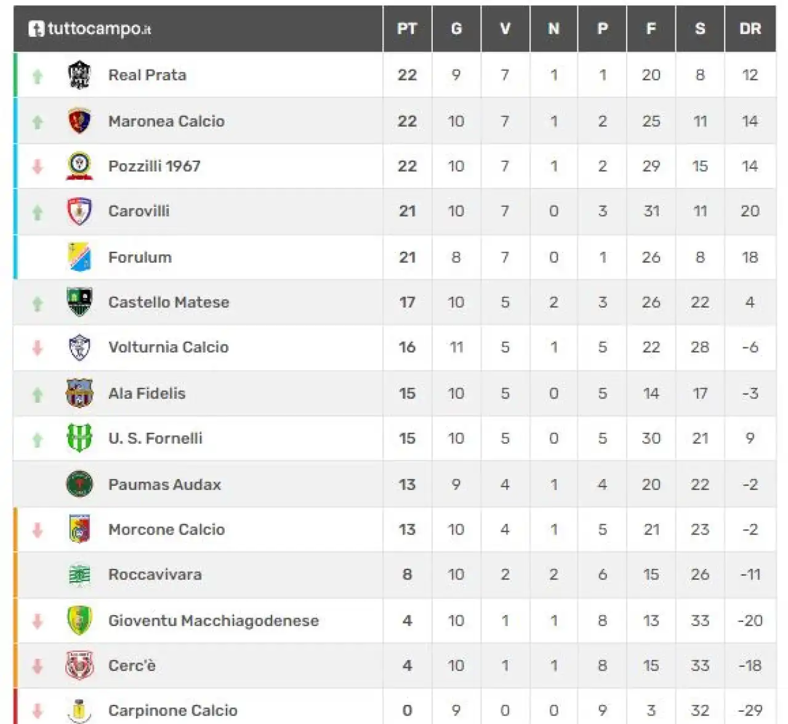This screenshot has height=724, width=788.
Task: Click the Cerc'è team crest
Action: click(x=79, y=666)
